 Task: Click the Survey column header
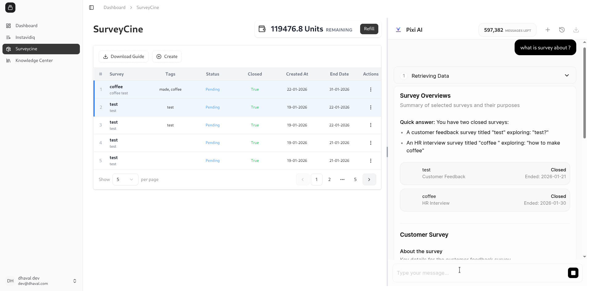click(117, 74)
